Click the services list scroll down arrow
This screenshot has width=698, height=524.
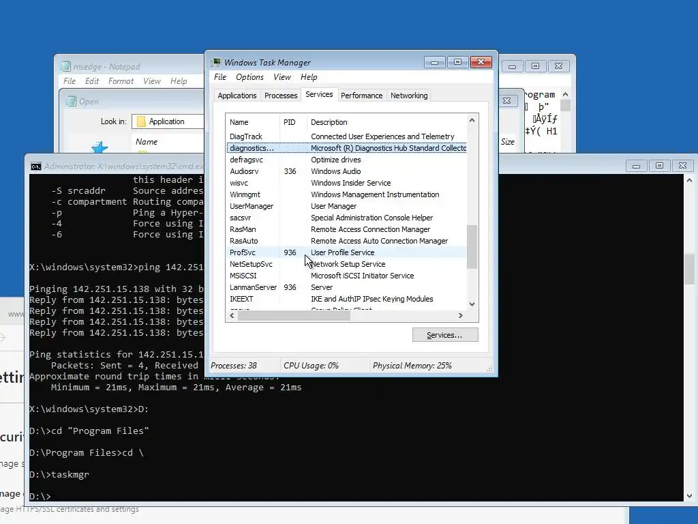(472, 304)
